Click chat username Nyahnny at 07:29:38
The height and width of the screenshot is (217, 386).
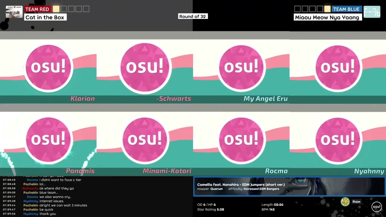(31, 201)
